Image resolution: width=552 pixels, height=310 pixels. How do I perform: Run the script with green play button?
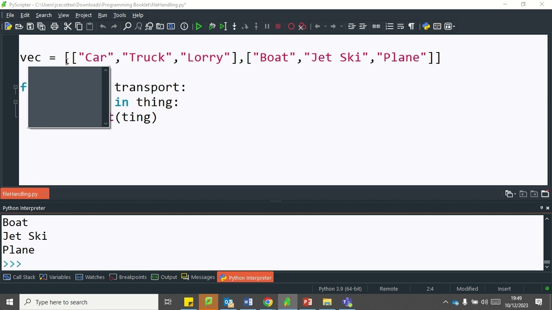(199, 26)
